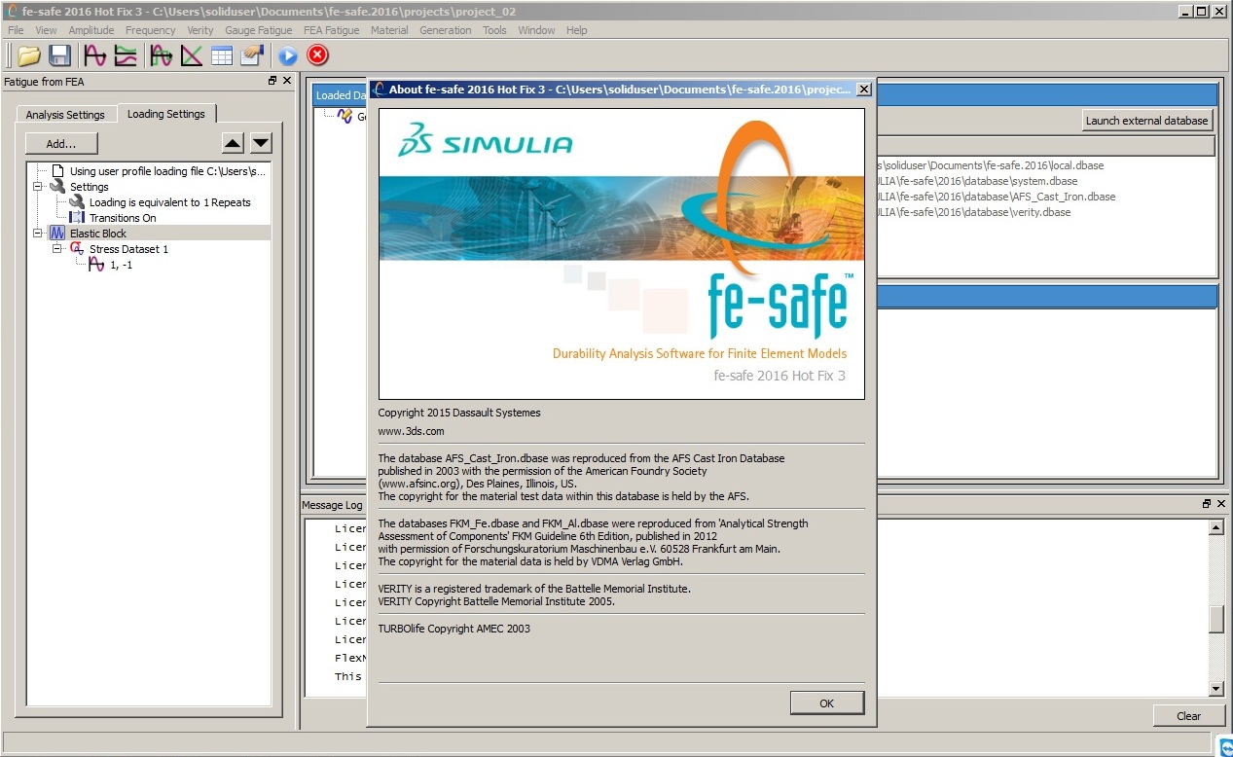Open the Window menu
This screenshot has width=1233, height=757.
click(536, 30)
